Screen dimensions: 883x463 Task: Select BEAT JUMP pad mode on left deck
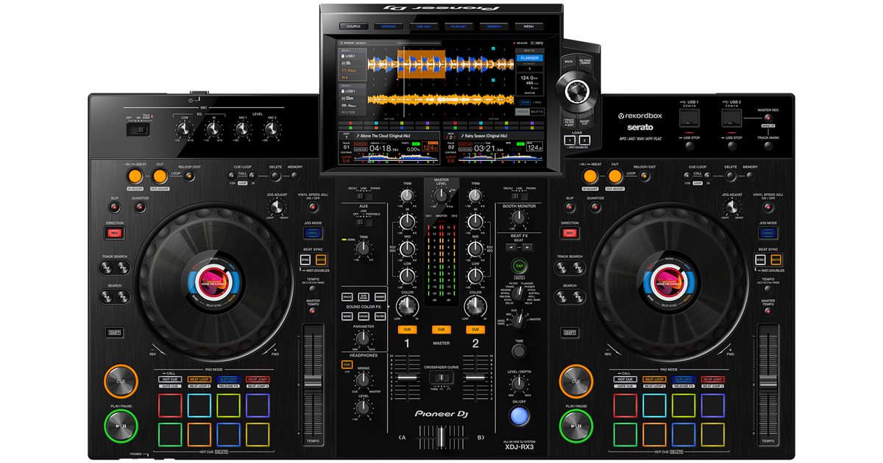[258, 378]
